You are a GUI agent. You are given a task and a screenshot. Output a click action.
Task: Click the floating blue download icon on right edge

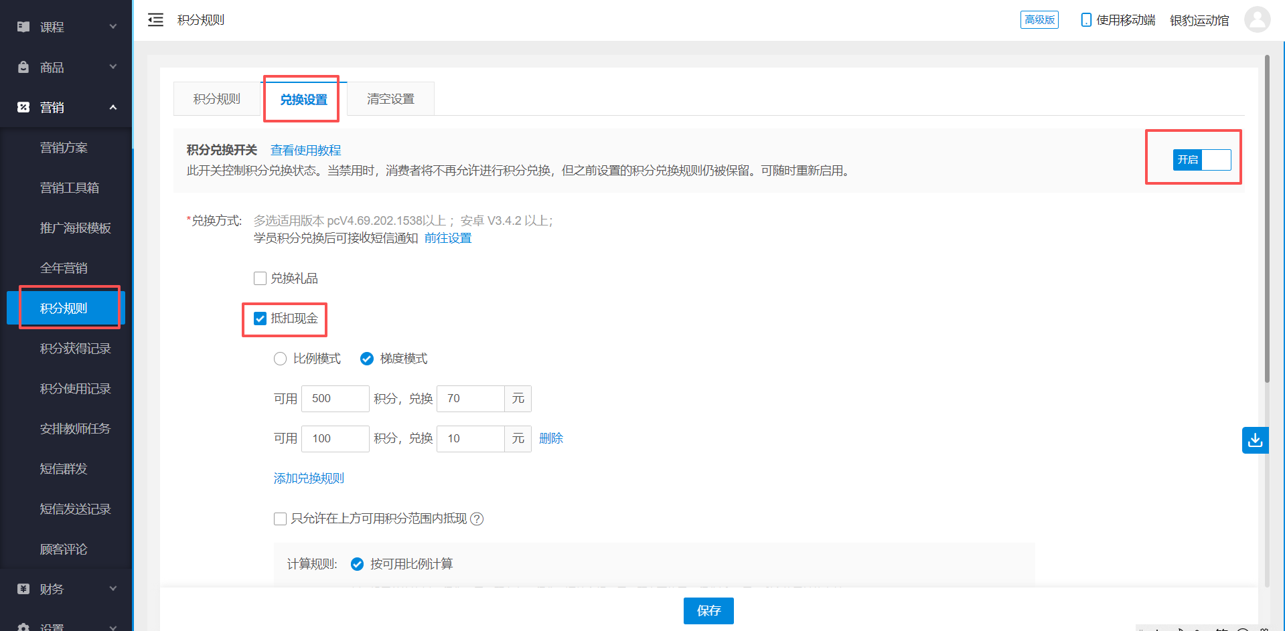1256,440
